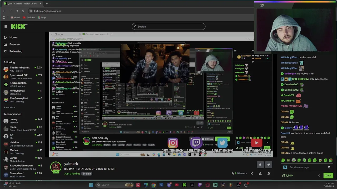This screenshot has height=189, width=337.
Task: Open SpartakusLIVE channel in sidebar
Action: coord(23,77)
